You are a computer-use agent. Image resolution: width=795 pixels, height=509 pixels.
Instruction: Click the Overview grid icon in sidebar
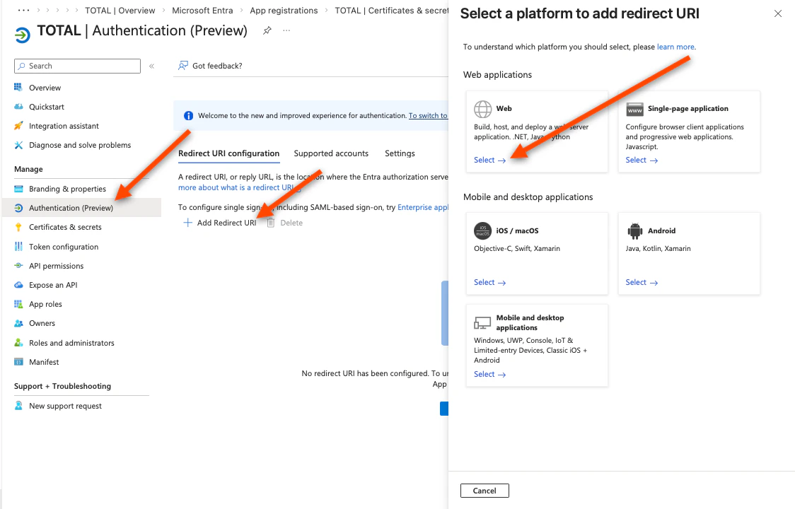[x=18, y=87]
